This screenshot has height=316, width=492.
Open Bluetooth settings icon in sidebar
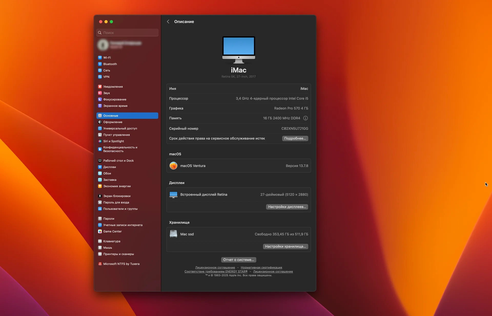[100, 64]
